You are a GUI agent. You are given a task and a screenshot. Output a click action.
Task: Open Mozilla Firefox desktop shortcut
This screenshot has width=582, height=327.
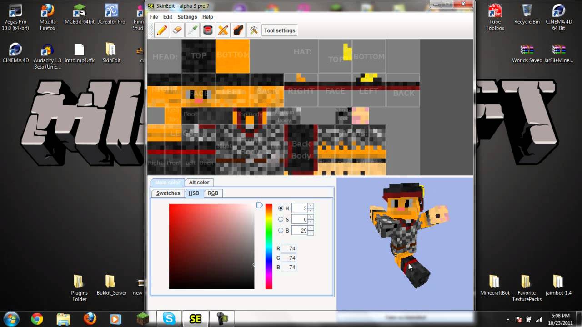(47, 18)
